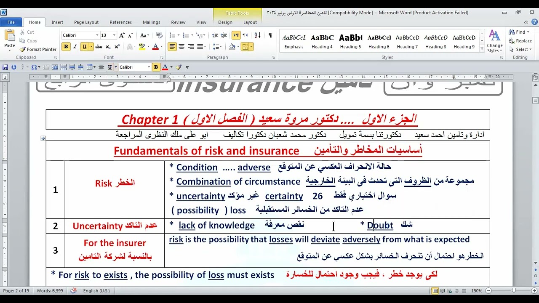Click the Superscript icon
Image resolution: width=539 pixels, height=303 pixels.
(x=117, y=47)
